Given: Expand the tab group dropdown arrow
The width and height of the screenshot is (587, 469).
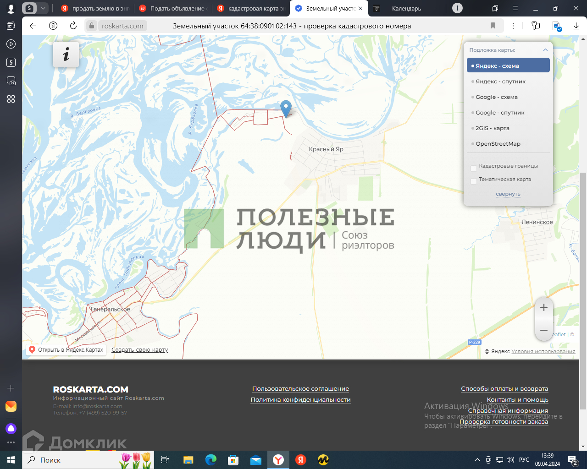Looking at the screenshot, I should tap(43, 8).
